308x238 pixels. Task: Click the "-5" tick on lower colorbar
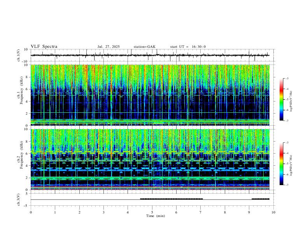click(287, 164)
